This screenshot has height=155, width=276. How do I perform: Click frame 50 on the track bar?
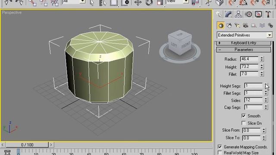click(107, 152)
